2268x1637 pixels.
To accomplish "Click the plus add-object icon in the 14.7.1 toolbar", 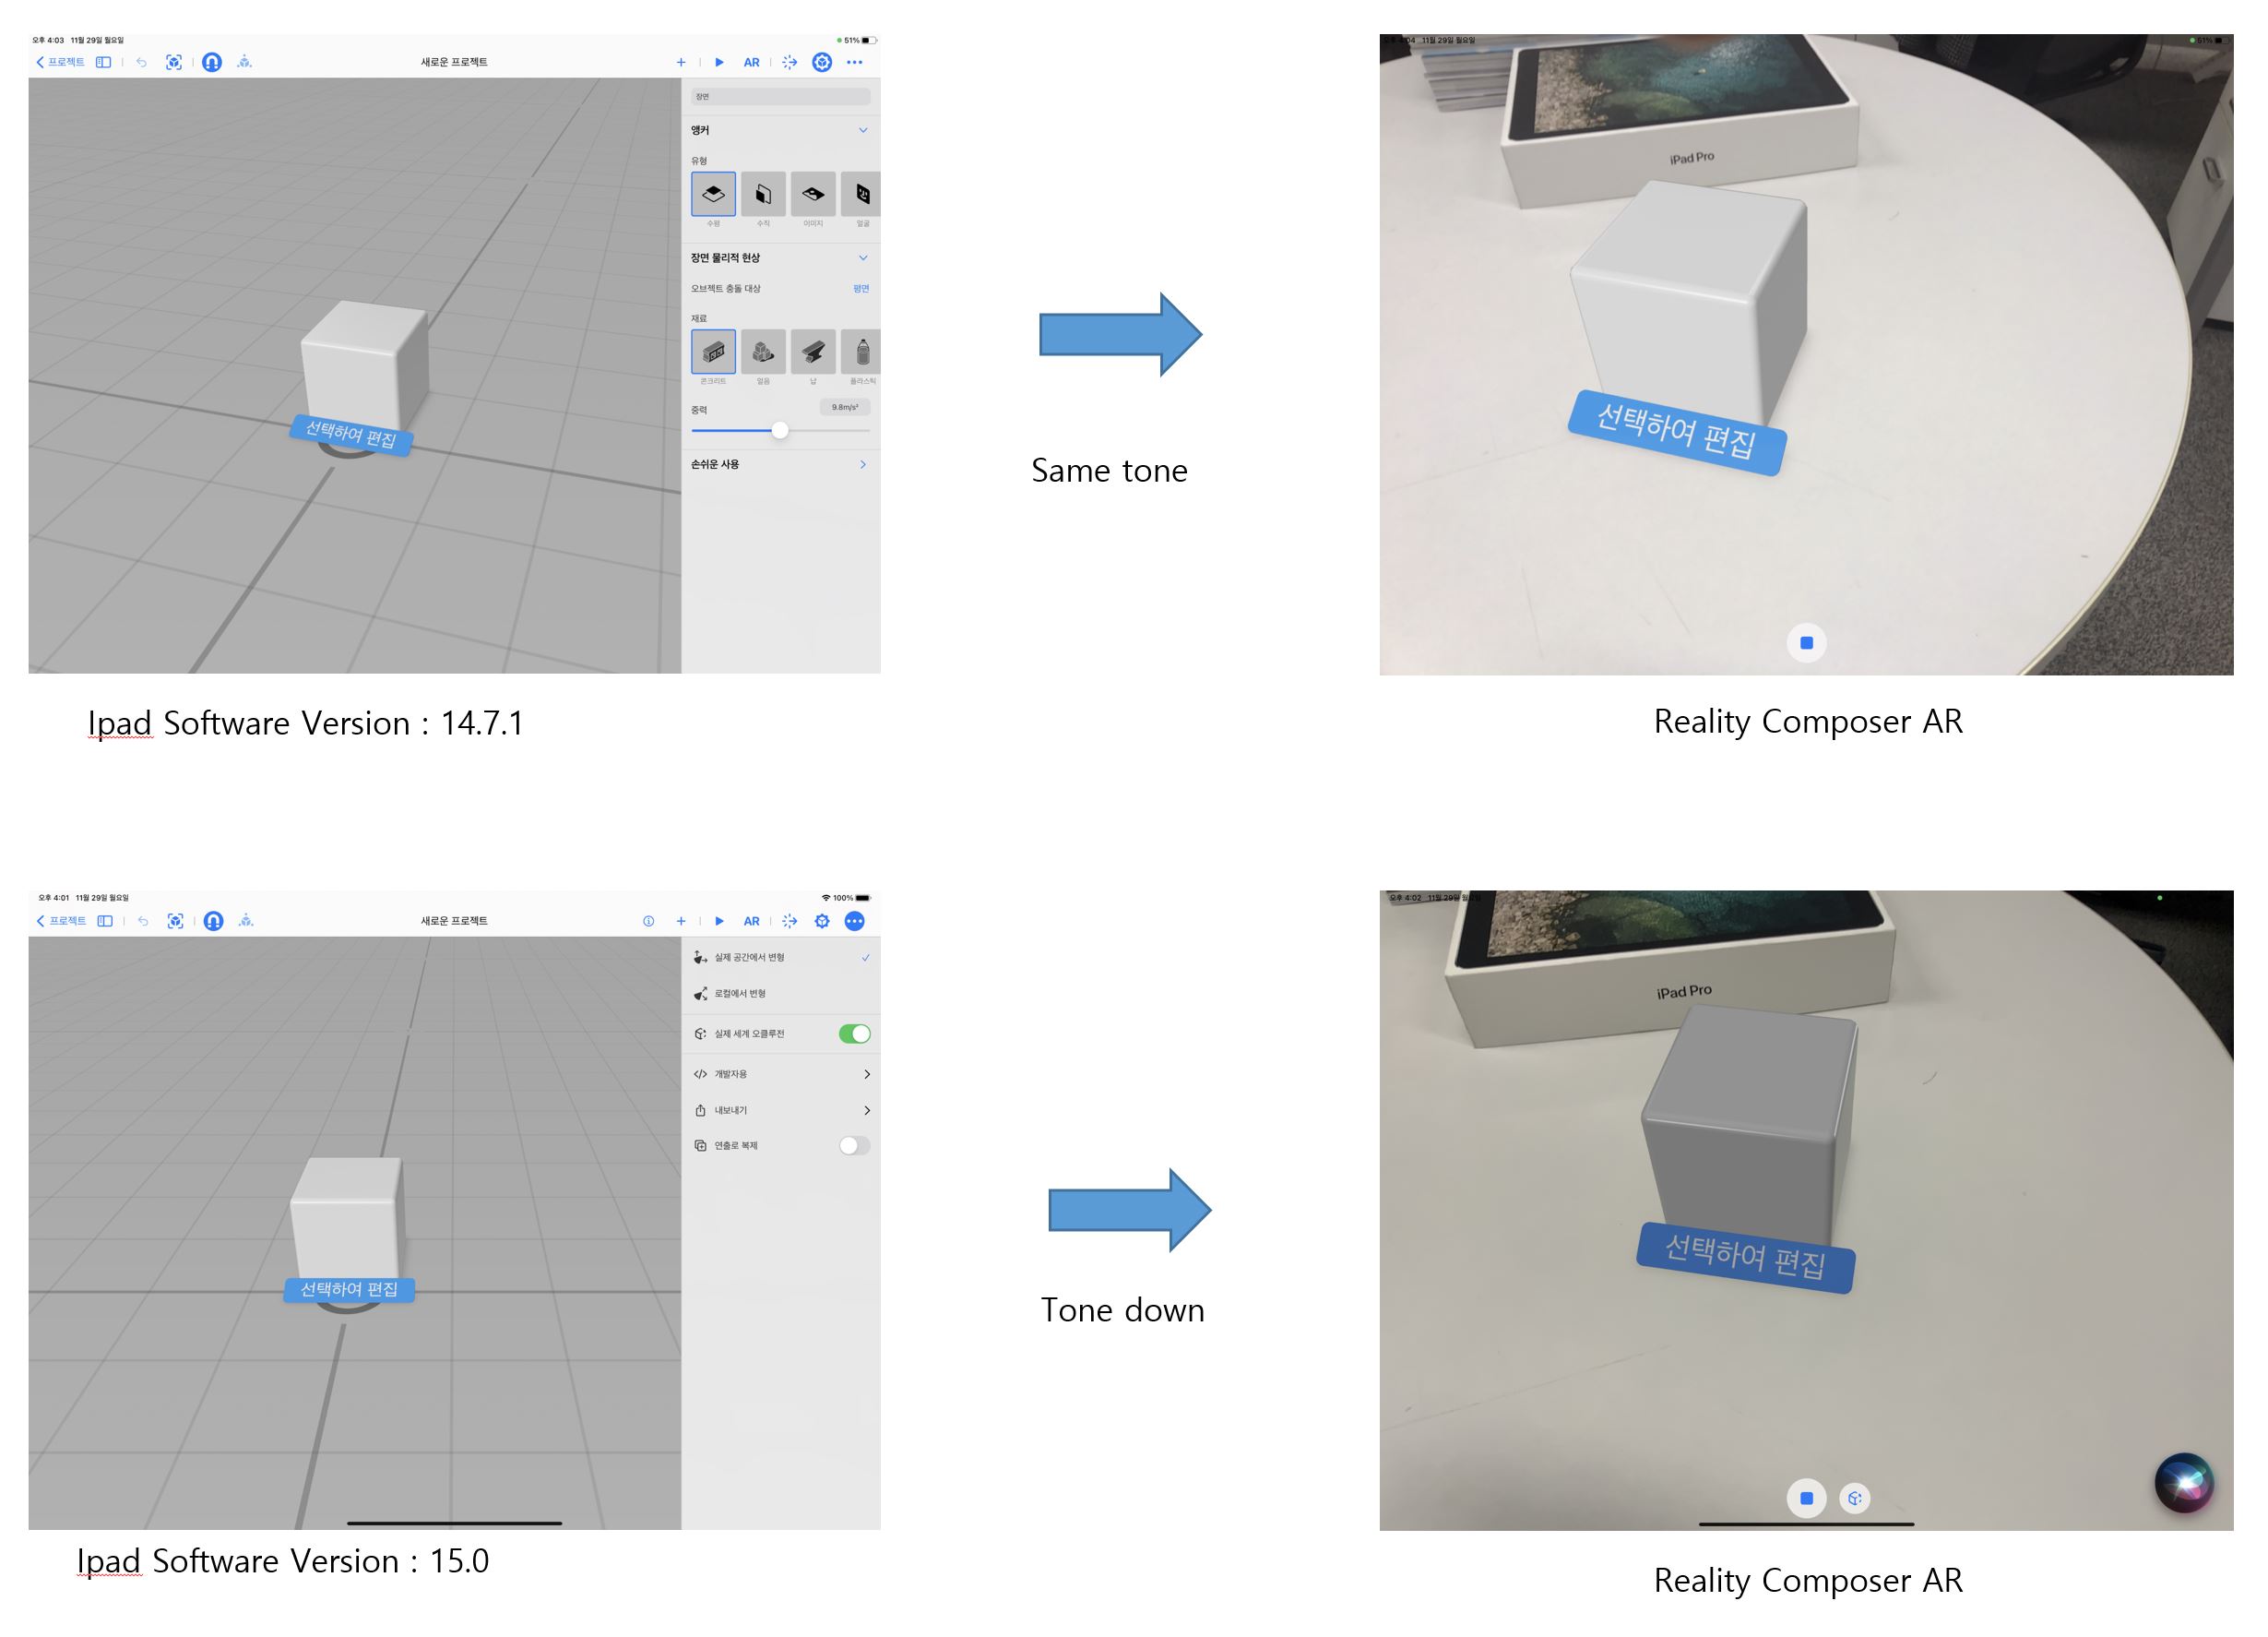I will (681, 62).
